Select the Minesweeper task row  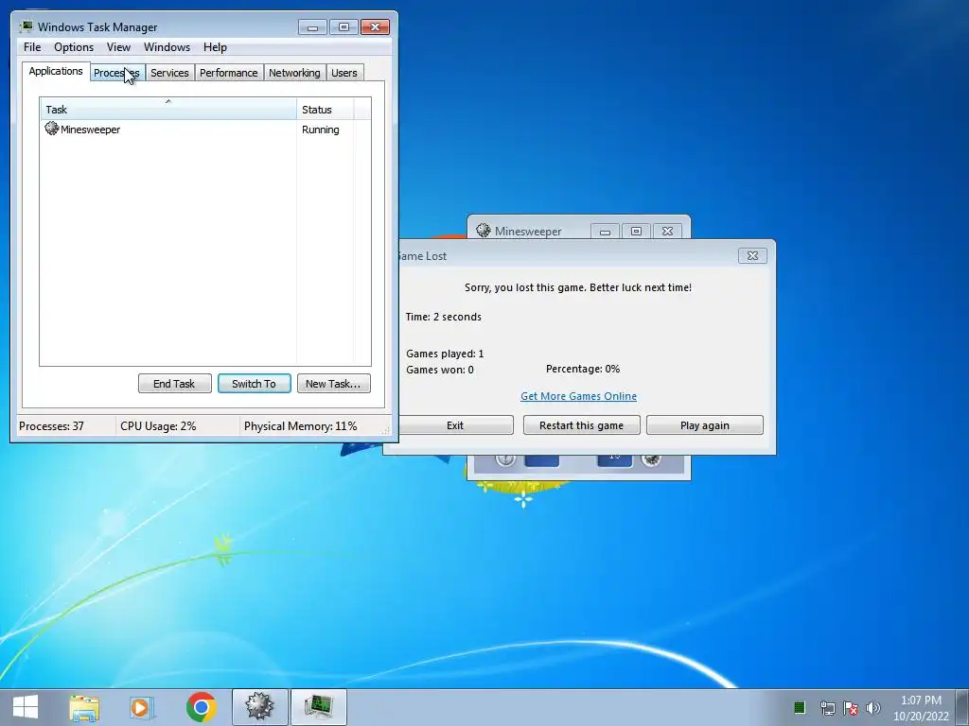tap(205, 130)
